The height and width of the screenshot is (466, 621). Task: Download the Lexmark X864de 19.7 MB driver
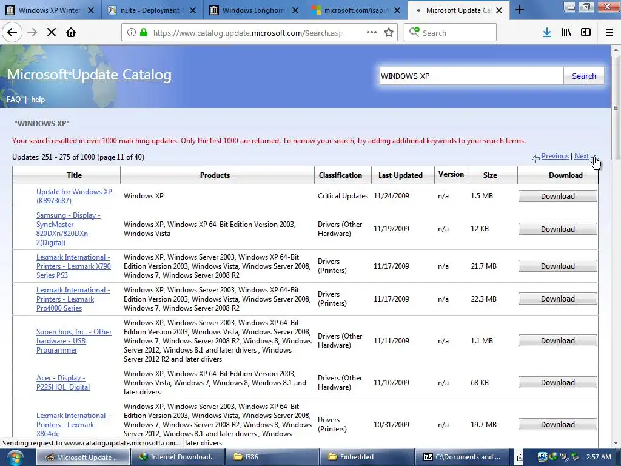point(558,424)
